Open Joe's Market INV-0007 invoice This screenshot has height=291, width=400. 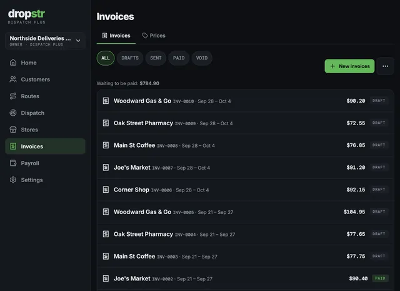click(x=246, y=167)
